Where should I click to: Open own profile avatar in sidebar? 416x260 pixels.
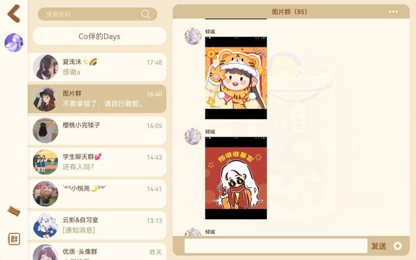[14, 42]
